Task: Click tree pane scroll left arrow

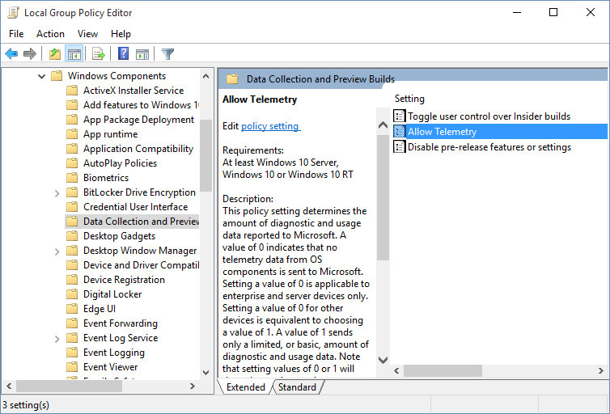Action: pyautogui.click(x=9, y=386)
